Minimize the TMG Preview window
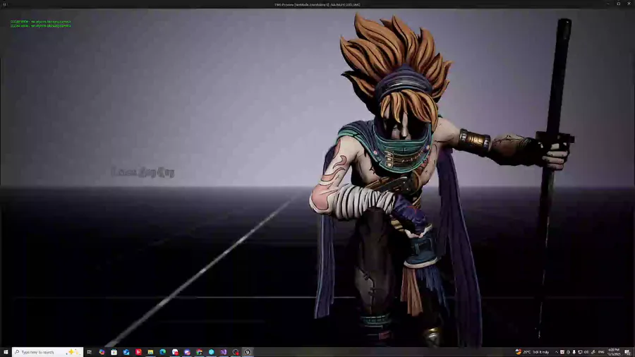Image resolution: width=635 pixels, height=357 pixels. point(608,4)
